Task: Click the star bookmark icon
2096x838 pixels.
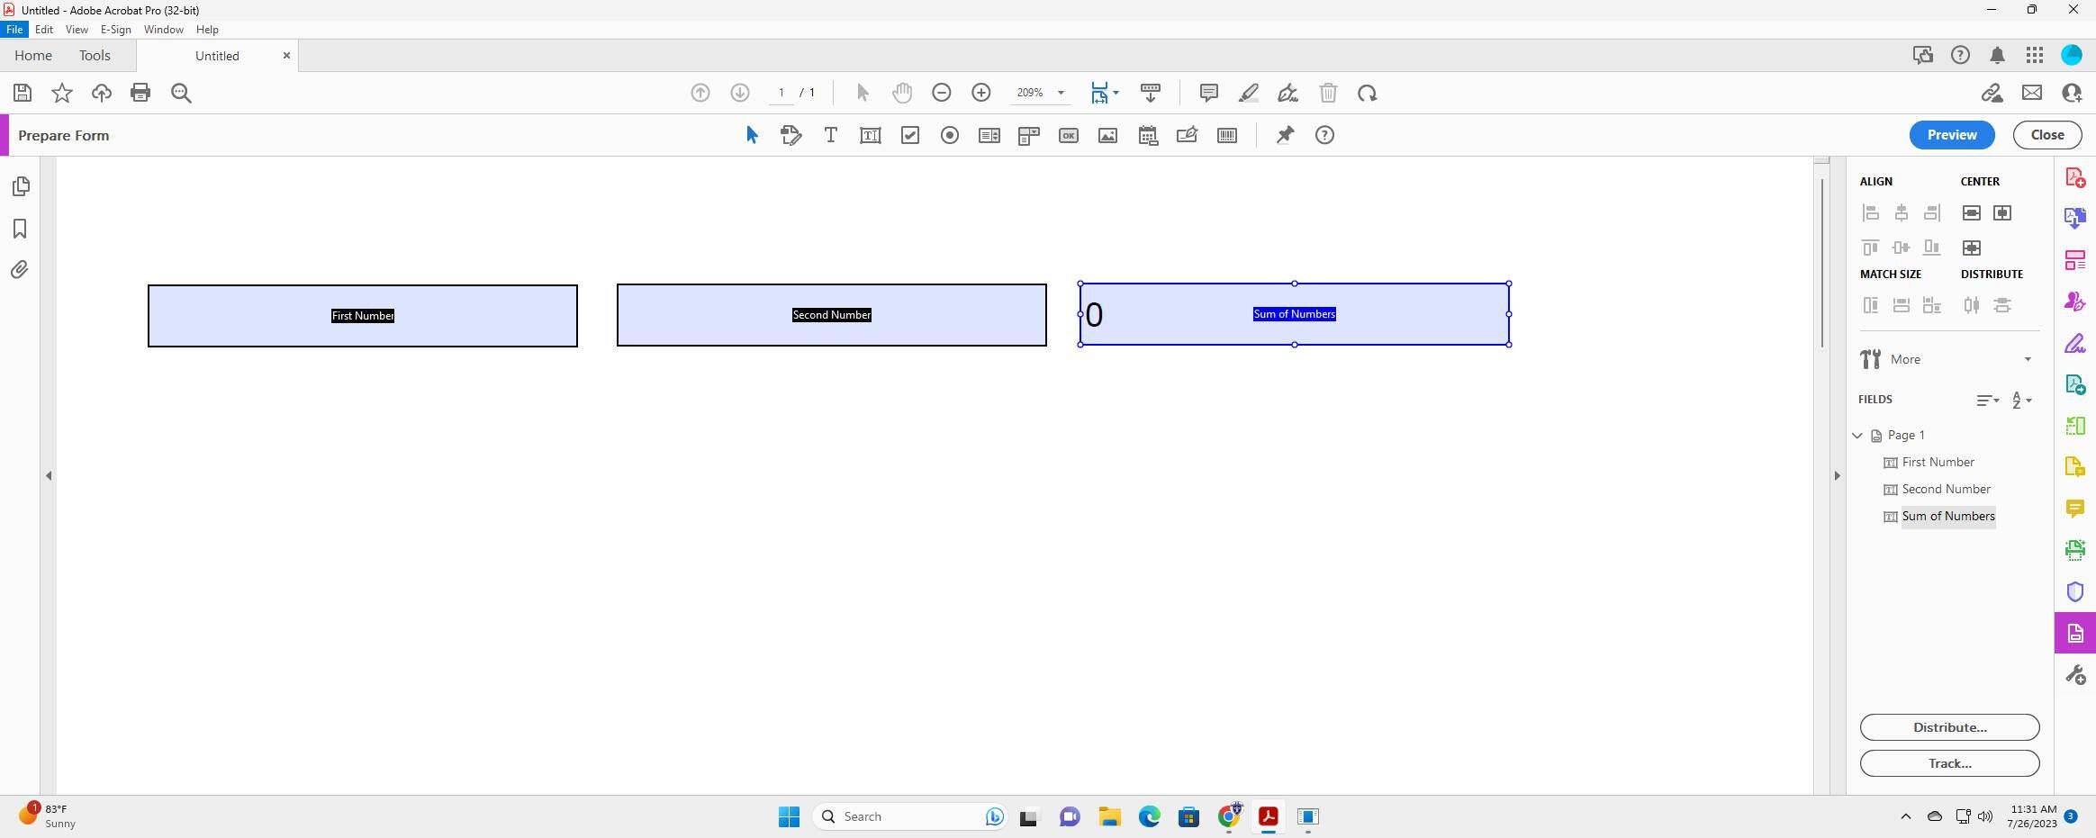Action: (62, 93)
